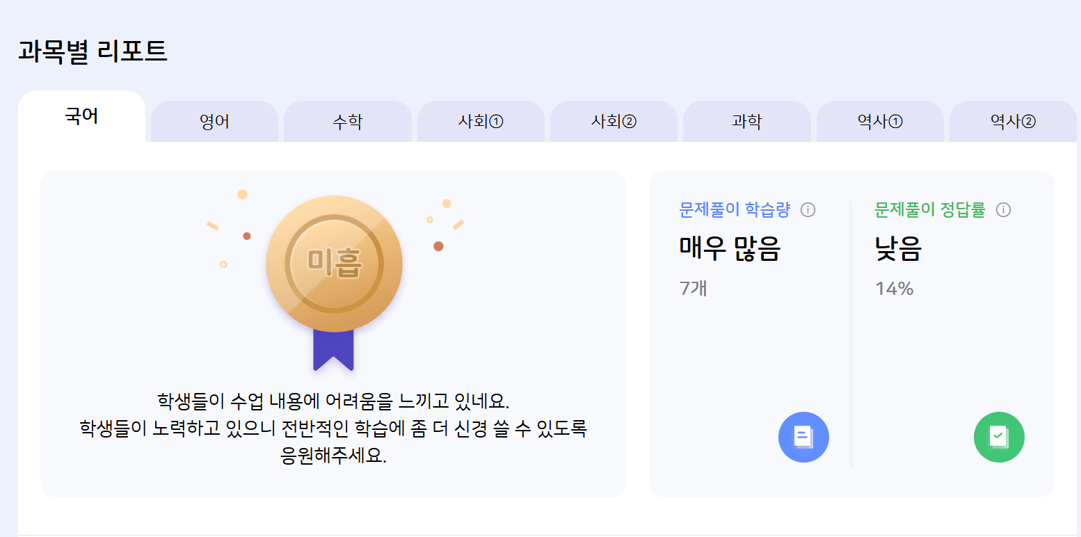Click the 매우 많음 status text
Image resolution: width=1081 pixels, height=537 pixels.
pyautogui.click(x=730, y=248)
